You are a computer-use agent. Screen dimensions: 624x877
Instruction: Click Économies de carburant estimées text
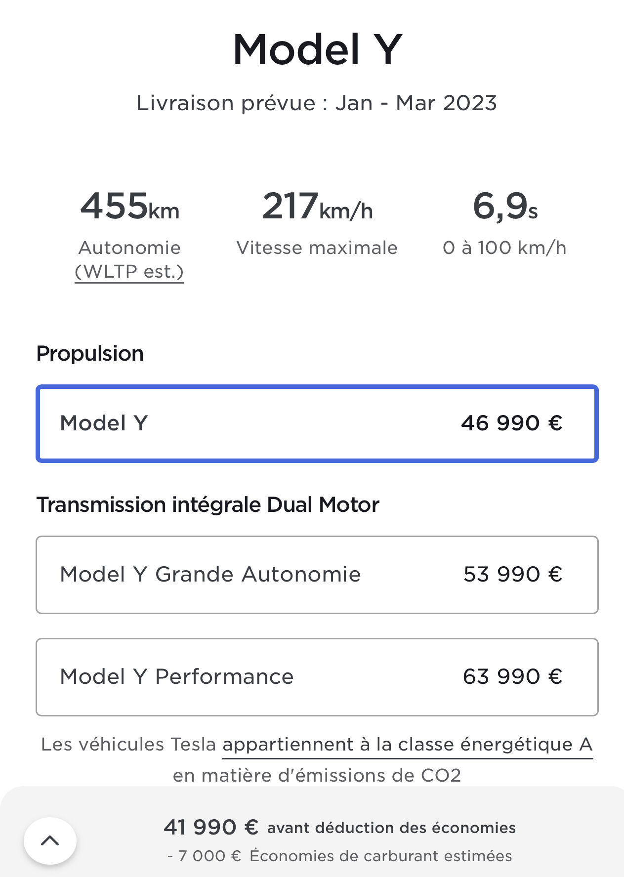381,855
